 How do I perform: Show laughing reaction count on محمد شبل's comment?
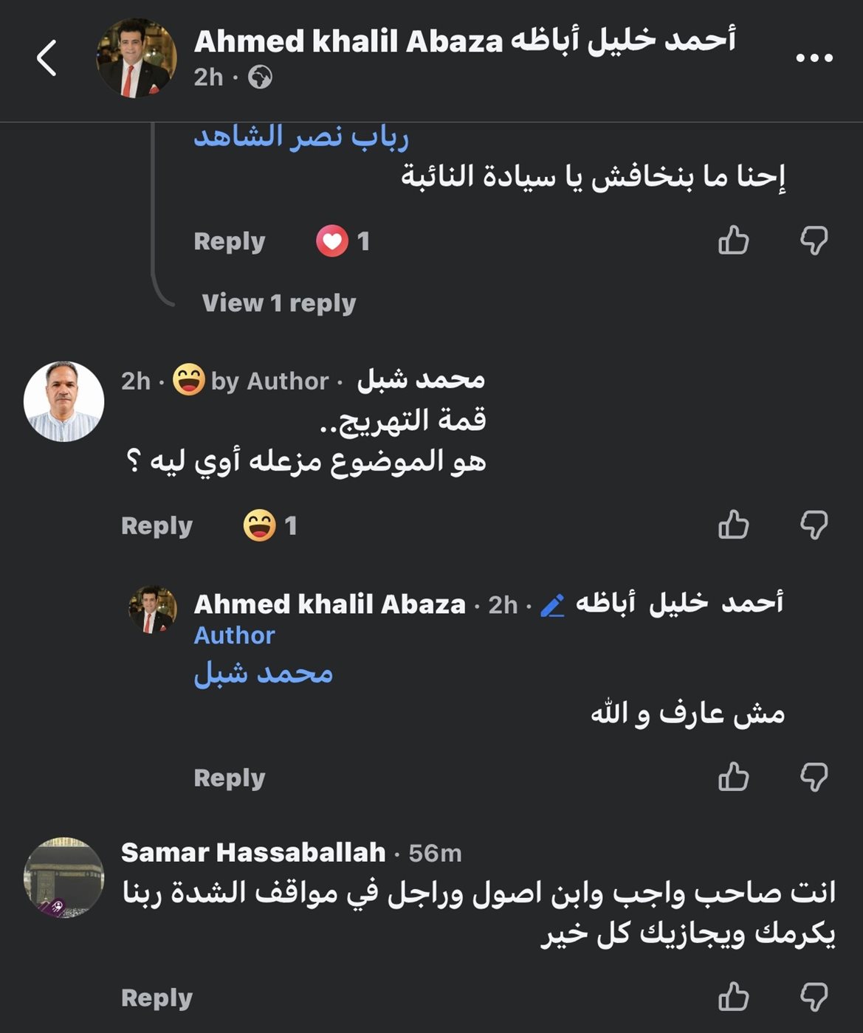270,525
